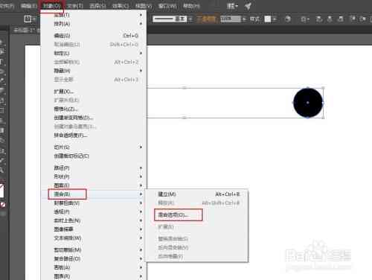Close the open 对象(O) menu
The width and height of the screenshot is (372, 280).
click(x=52, y=6)
